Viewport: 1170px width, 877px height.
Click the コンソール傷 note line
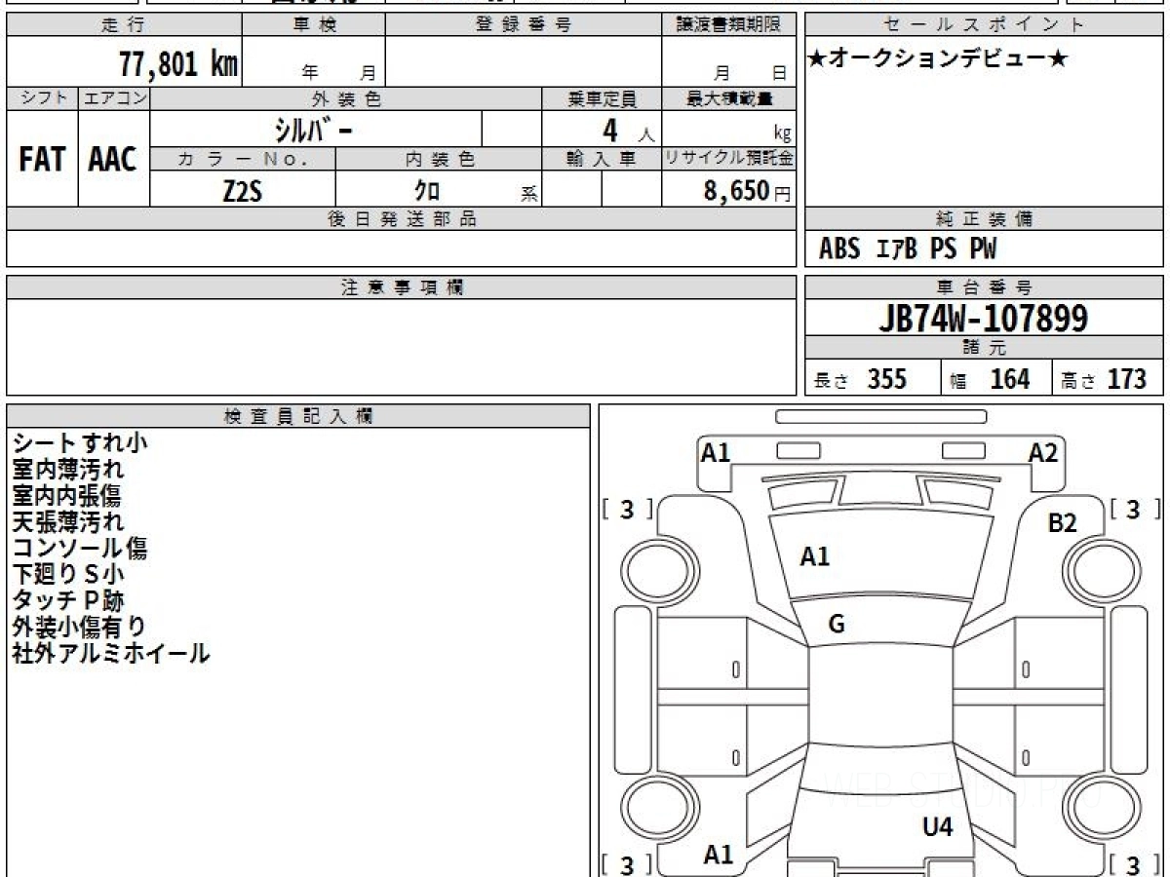(80, 548)
